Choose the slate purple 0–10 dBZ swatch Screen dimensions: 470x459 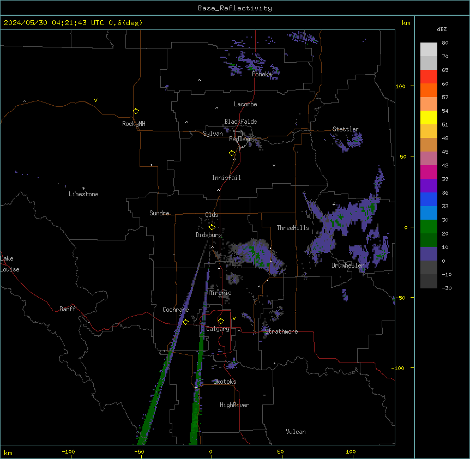pyautogui.click(x=429, y=254)
